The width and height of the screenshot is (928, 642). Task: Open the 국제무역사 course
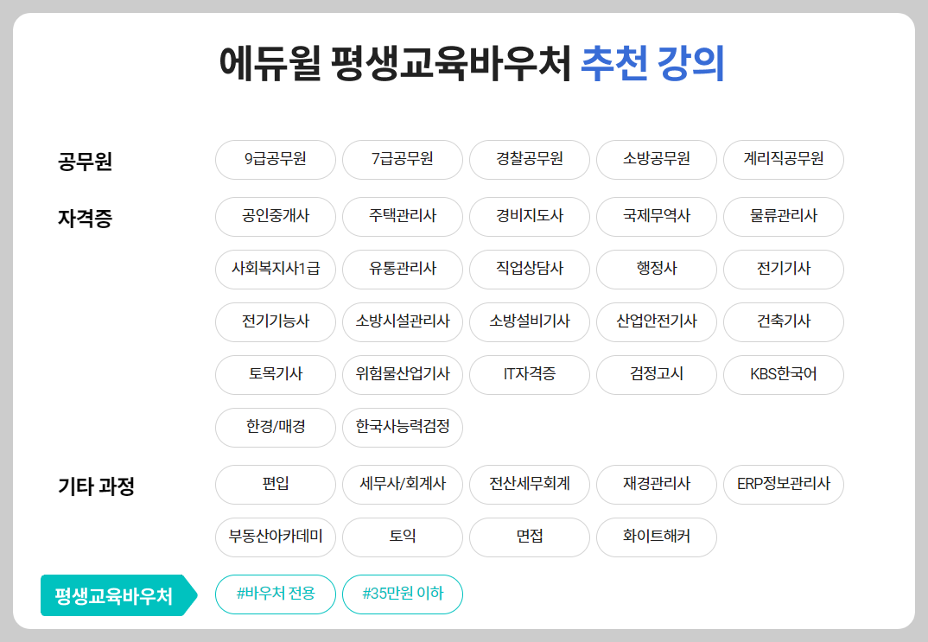(x=656, y=217)
